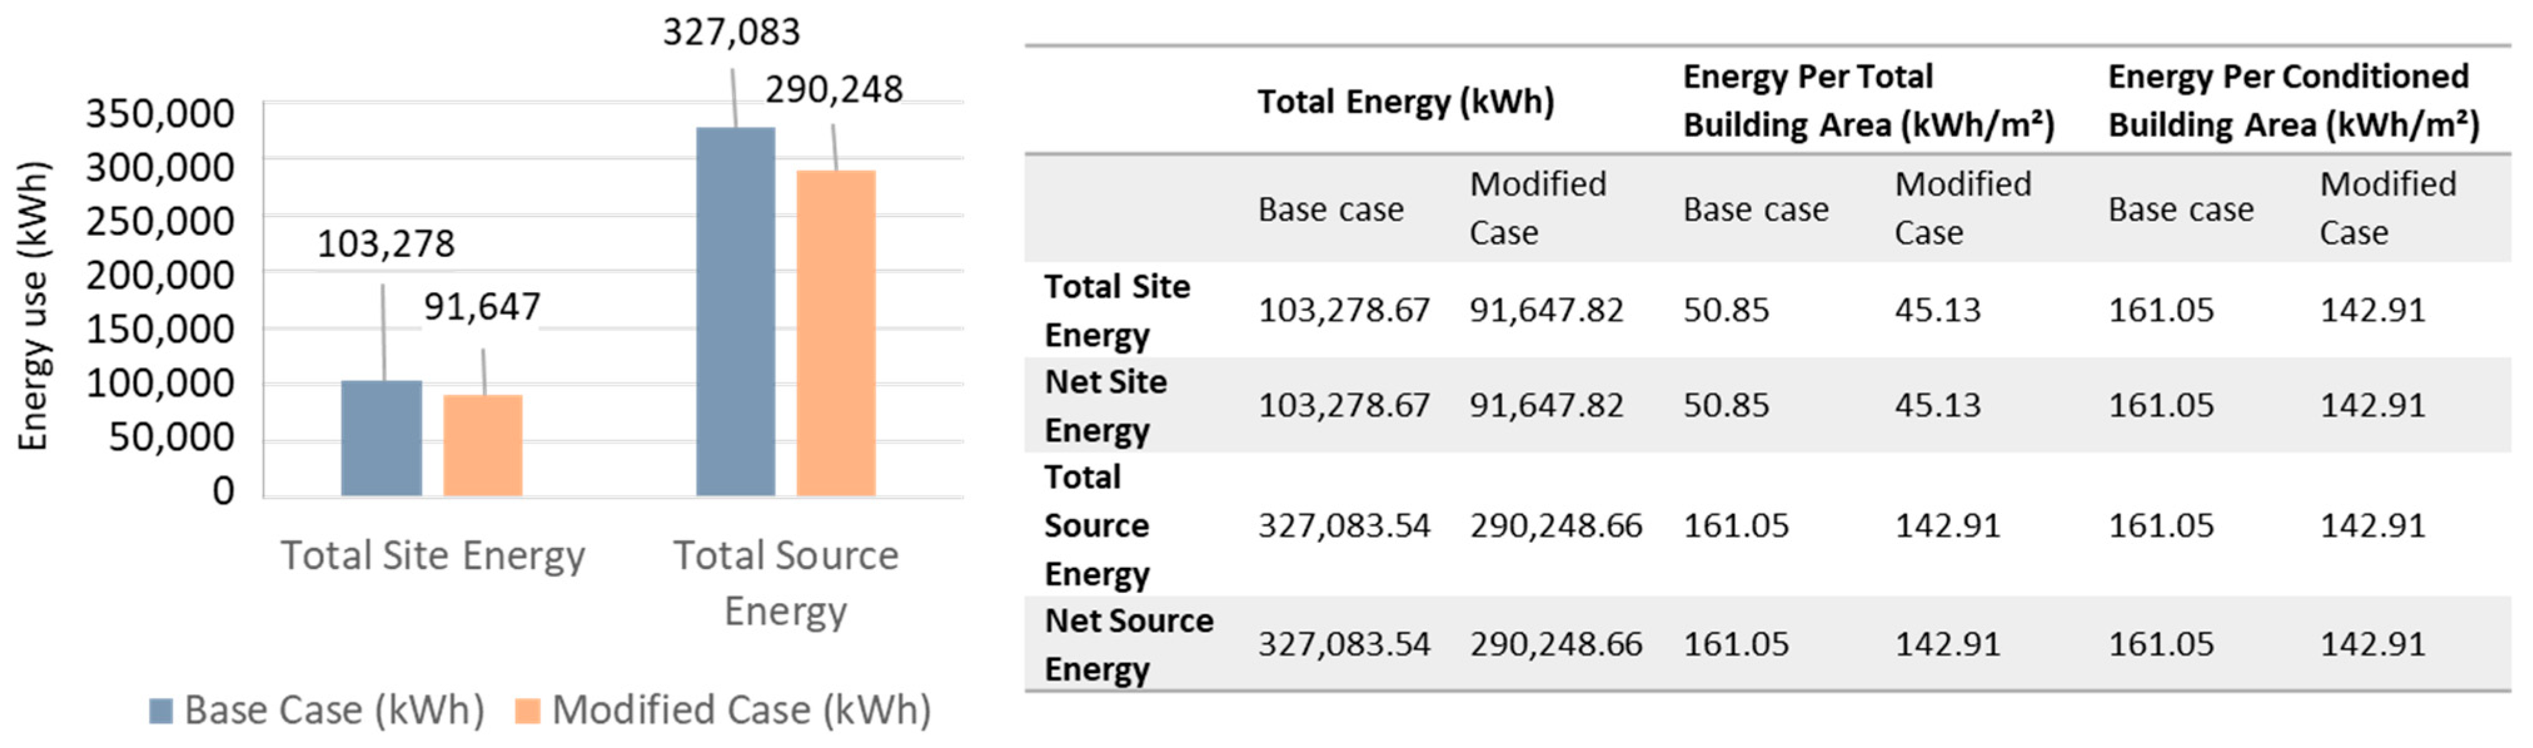2533x748 pixels.
Task: Select the 103,278 data label in chart
Action: 385,244
